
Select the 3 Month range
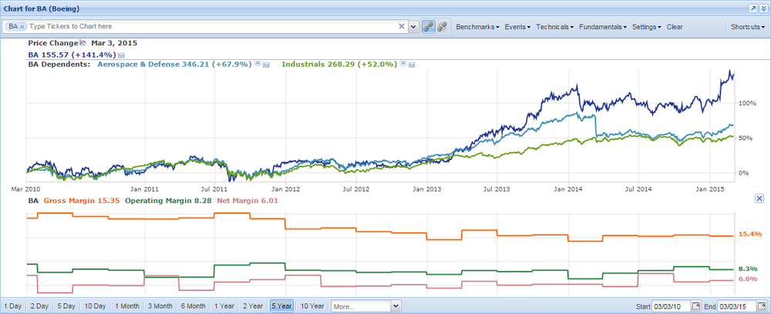coord(160,306)
